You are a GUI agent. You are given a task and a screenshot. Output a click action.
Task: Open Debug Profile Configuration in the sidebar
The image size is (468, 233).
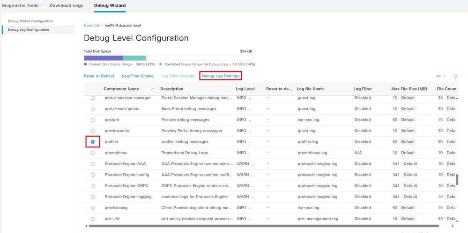[x=30, y=21]
